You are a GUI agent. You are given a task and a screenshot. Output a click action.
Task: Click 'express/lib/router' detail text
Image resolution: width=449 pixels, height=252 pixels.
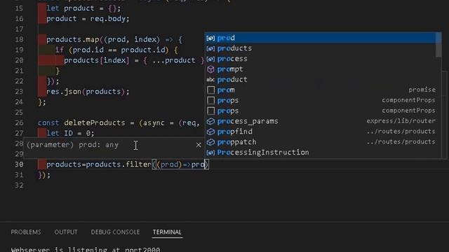pos(401,121)
